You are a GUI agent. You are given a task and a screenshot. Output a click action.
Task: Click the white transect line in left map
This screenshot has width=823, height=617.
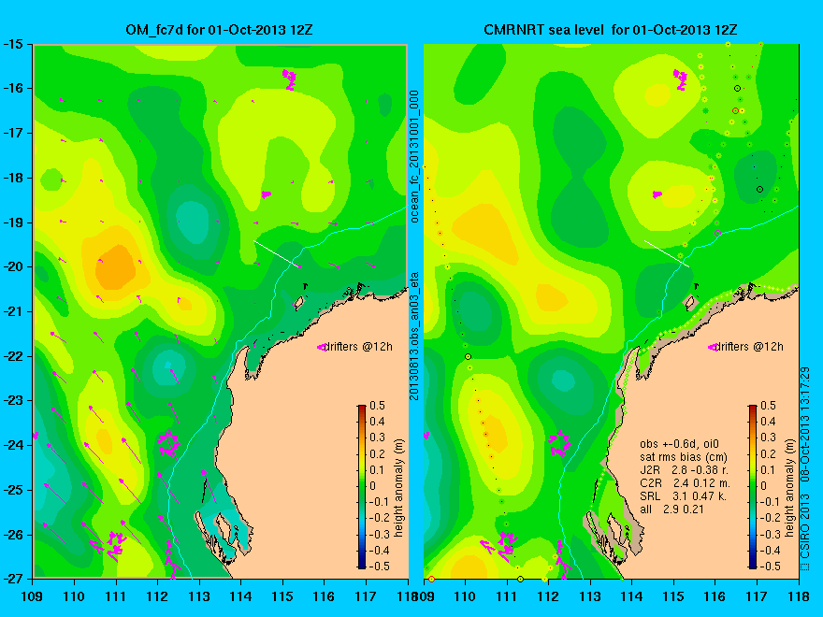click(x=277, y=254)
